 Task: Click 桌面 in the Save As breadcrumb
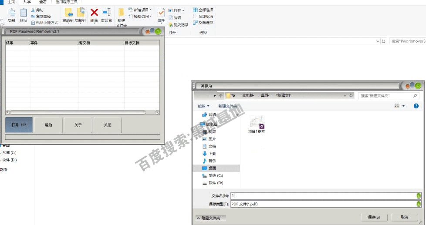pos(265,96)
